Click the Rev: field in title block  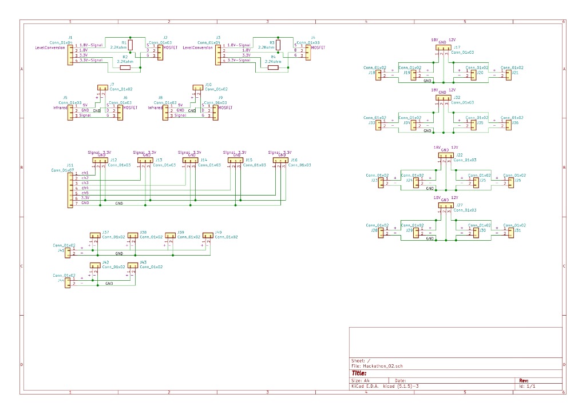[524, 380]
